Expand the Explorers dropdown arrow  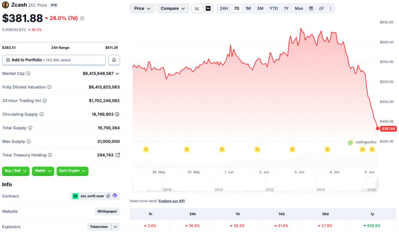coord(116,227)
